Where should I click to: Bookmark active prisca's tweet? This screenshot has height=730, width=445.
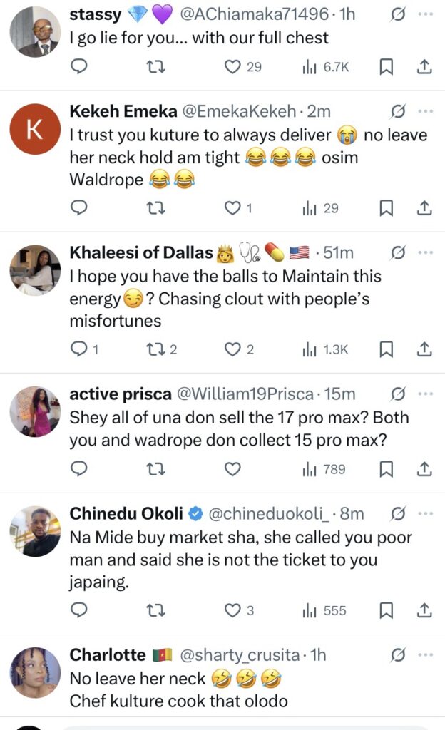[x=386, y=469]
